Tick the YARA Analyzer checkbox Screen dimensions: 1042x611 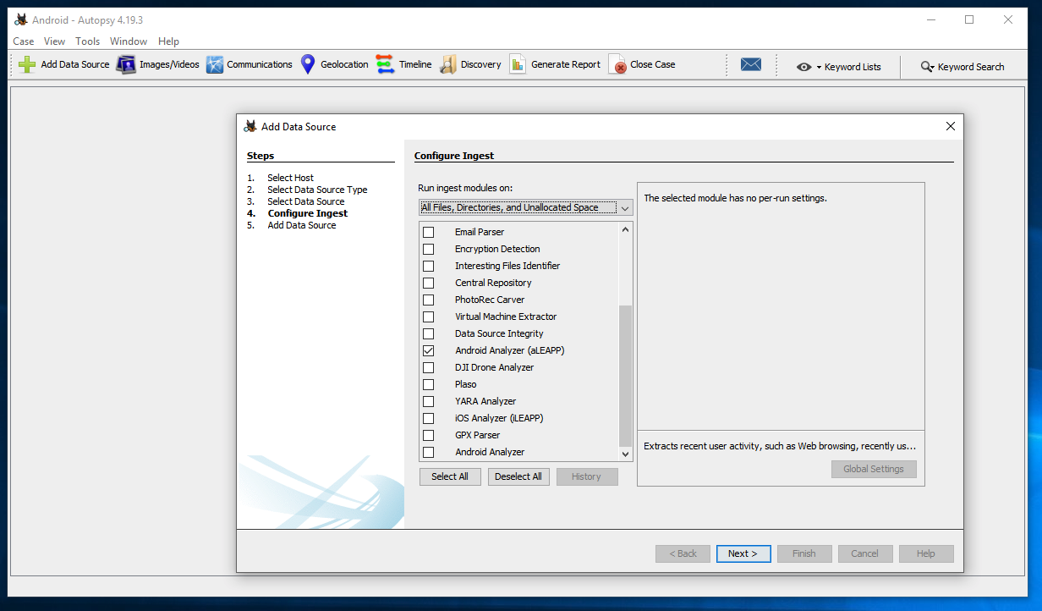(x=428, y=401)
